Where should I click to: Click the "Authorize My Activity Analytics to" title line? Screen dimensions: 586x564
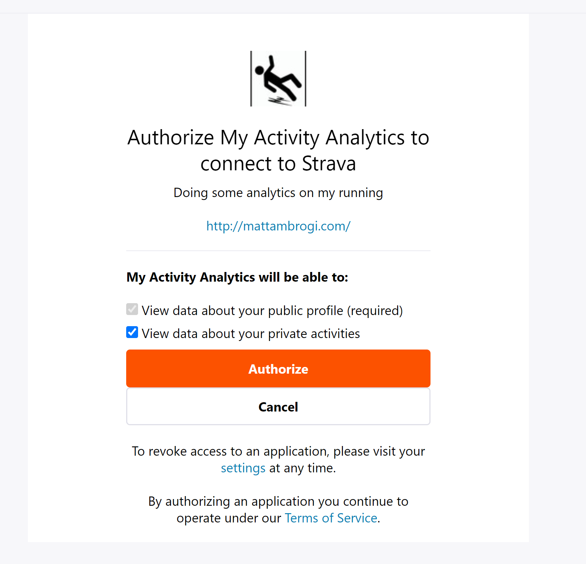pos(278,138)
